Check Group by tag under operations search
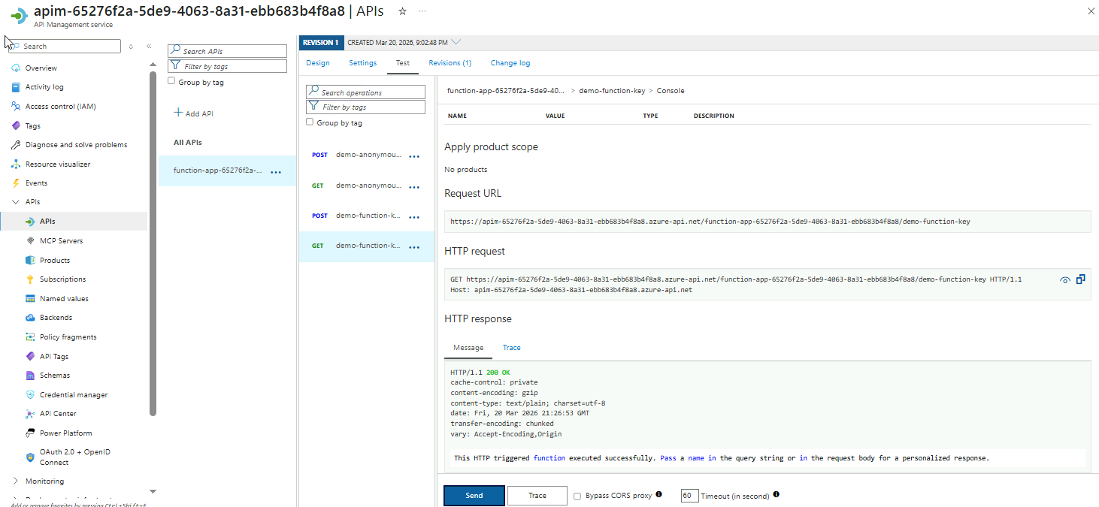1099x507 pixels. click(310, 122)
